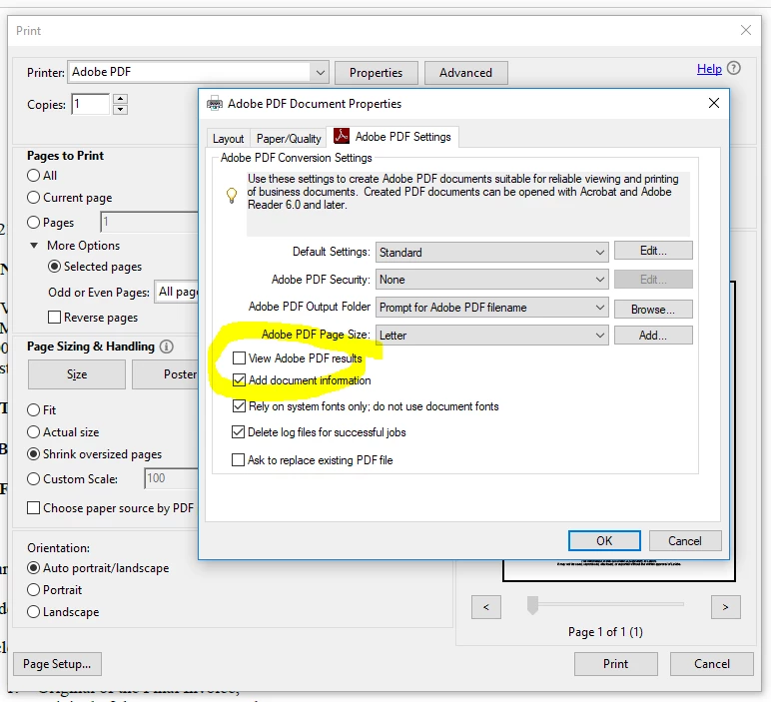Decrease copies with the down spinner arrow
771x702 pixels.
(x=120, y=110)
